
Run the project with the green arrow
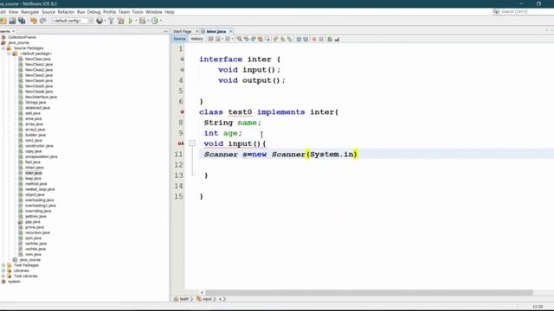(x=131, y=21)
